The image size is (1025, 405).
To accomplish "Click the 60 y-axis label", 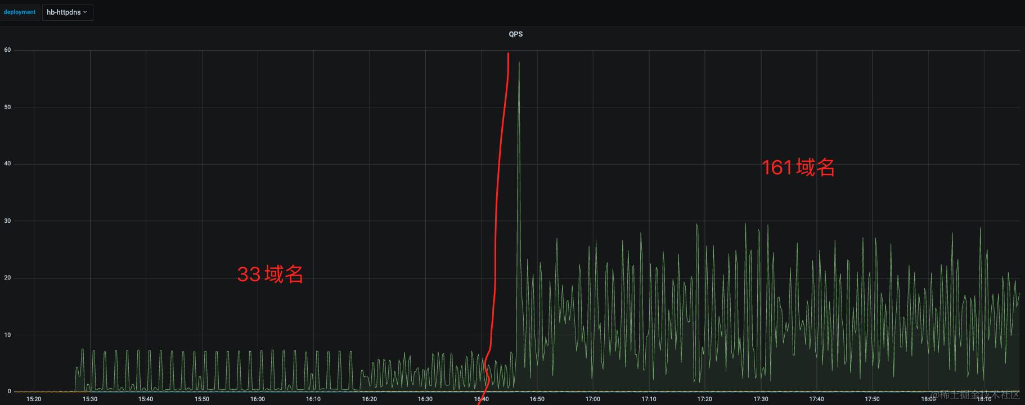I will pyautogui.click(x=7, y=50).
